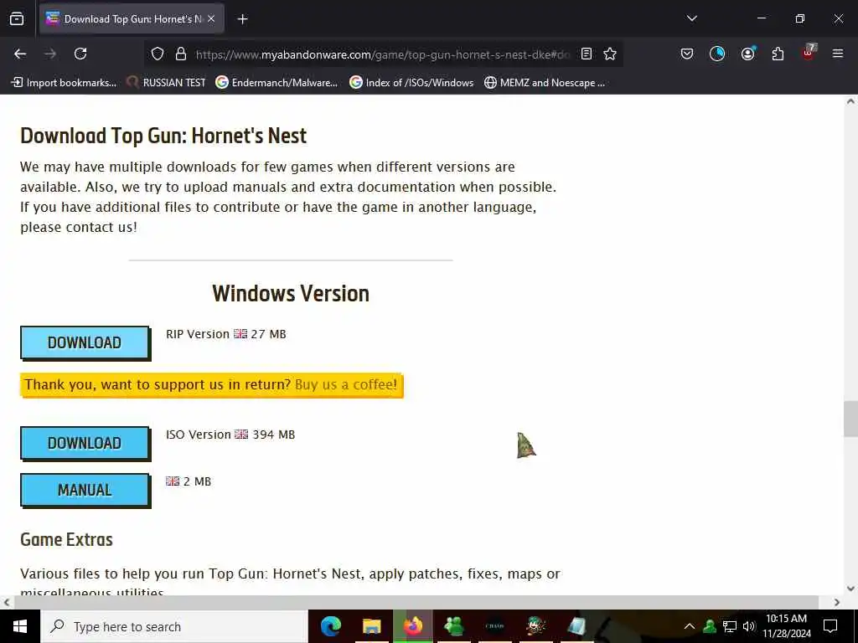Select the Download Top Gun tab

point(132,19)
